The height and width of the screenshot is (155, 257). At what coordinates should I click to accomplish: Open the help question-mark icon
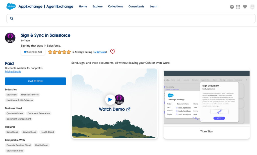pos(231,7)
